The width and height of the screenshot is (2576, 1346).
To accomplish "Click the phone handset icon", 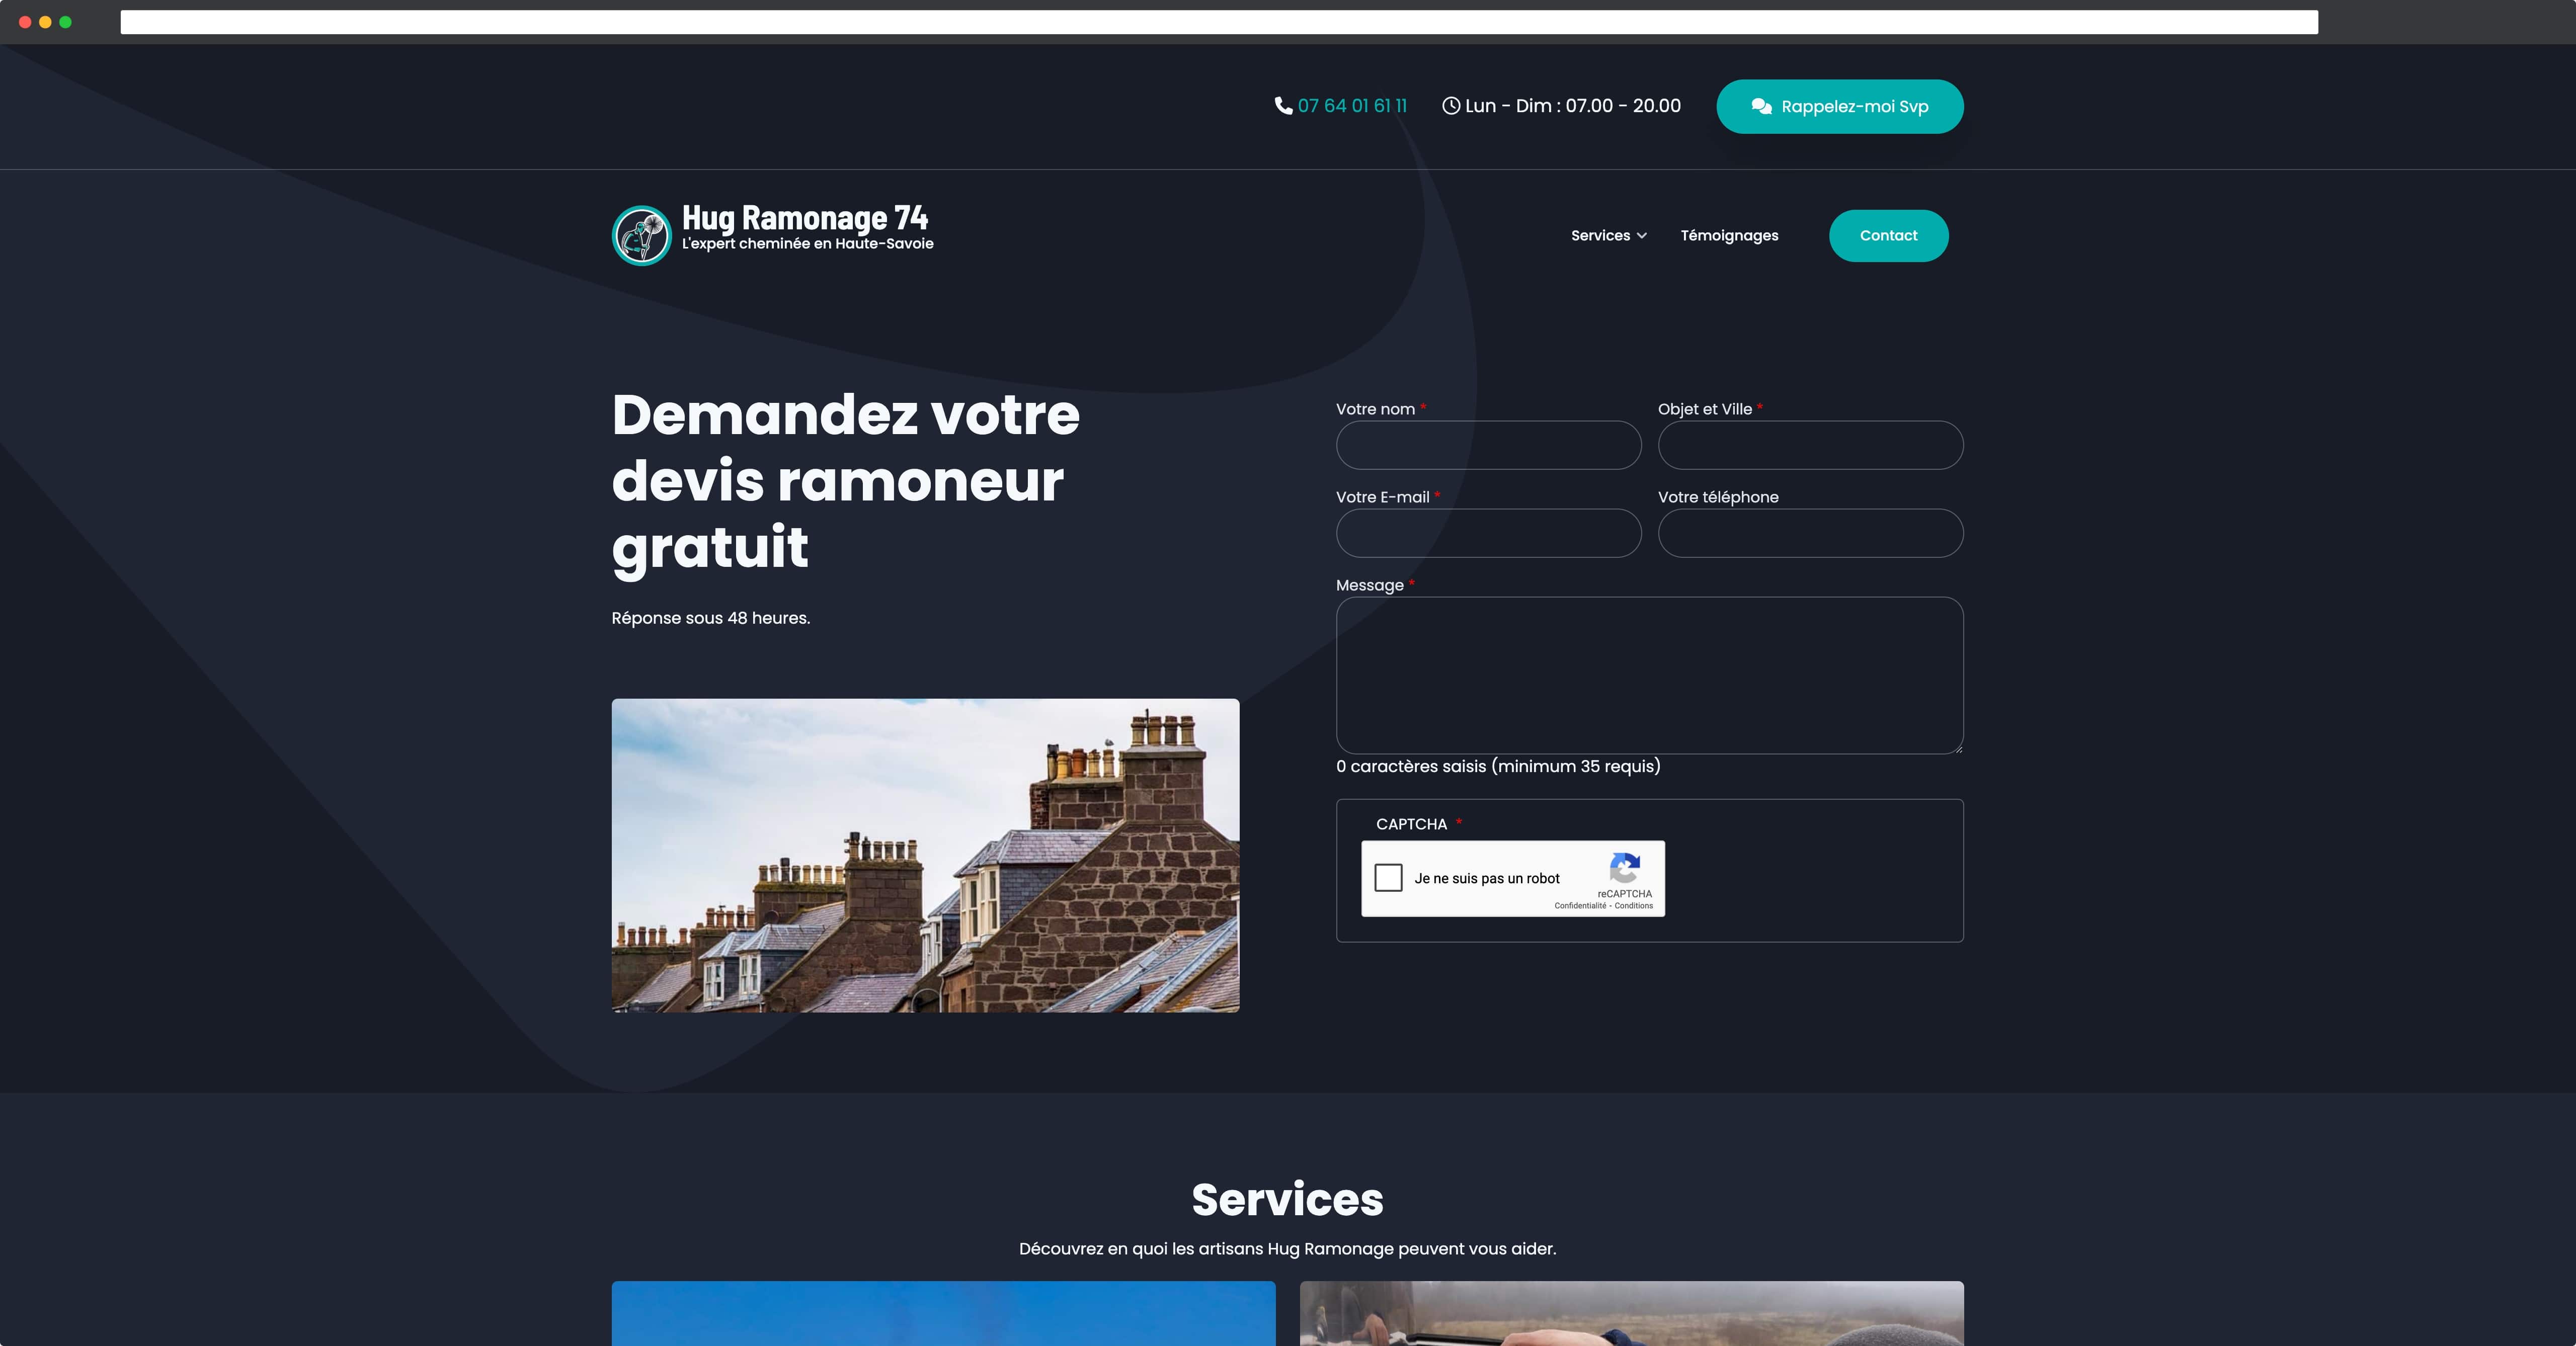I will pyautogui.click(x=1283, y=106).
